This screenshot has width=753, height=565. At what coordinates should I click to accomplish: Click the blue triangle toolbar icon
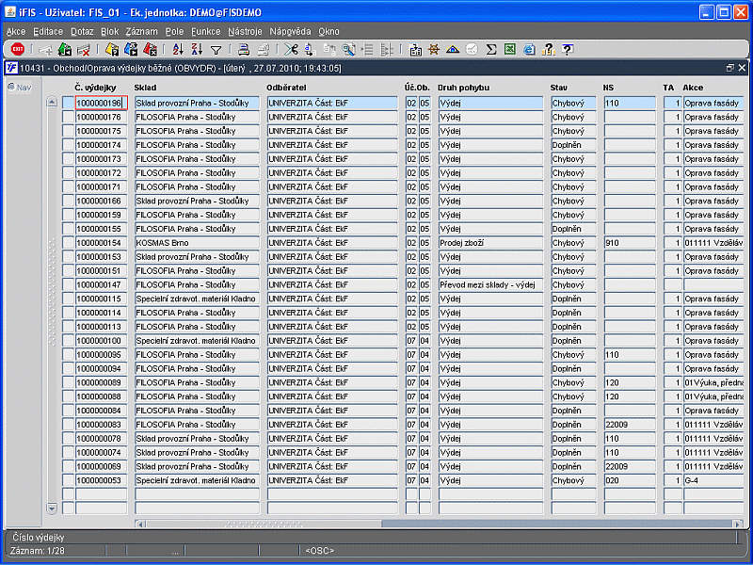(x=453, y=49)
